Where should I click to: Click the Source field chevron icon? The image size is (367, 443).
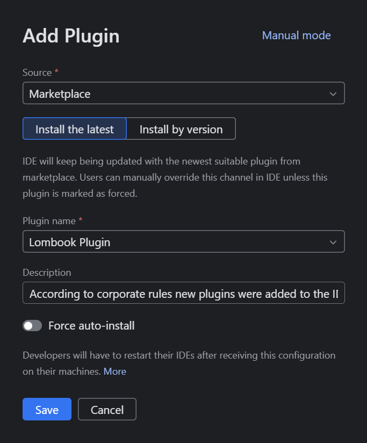click(334, 93)
